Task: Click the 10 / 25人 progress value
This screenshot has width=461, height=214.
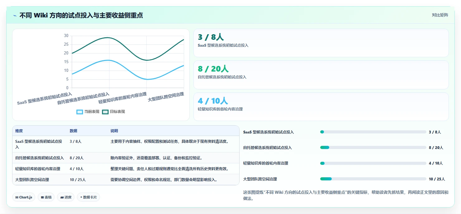Action: pyautogui.click(x=437, y=179)
